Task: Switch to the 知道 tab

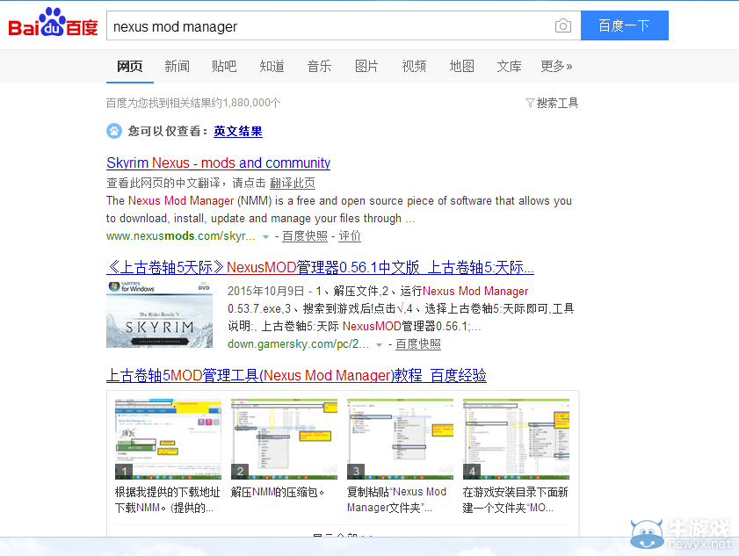Action: (272, 66)
